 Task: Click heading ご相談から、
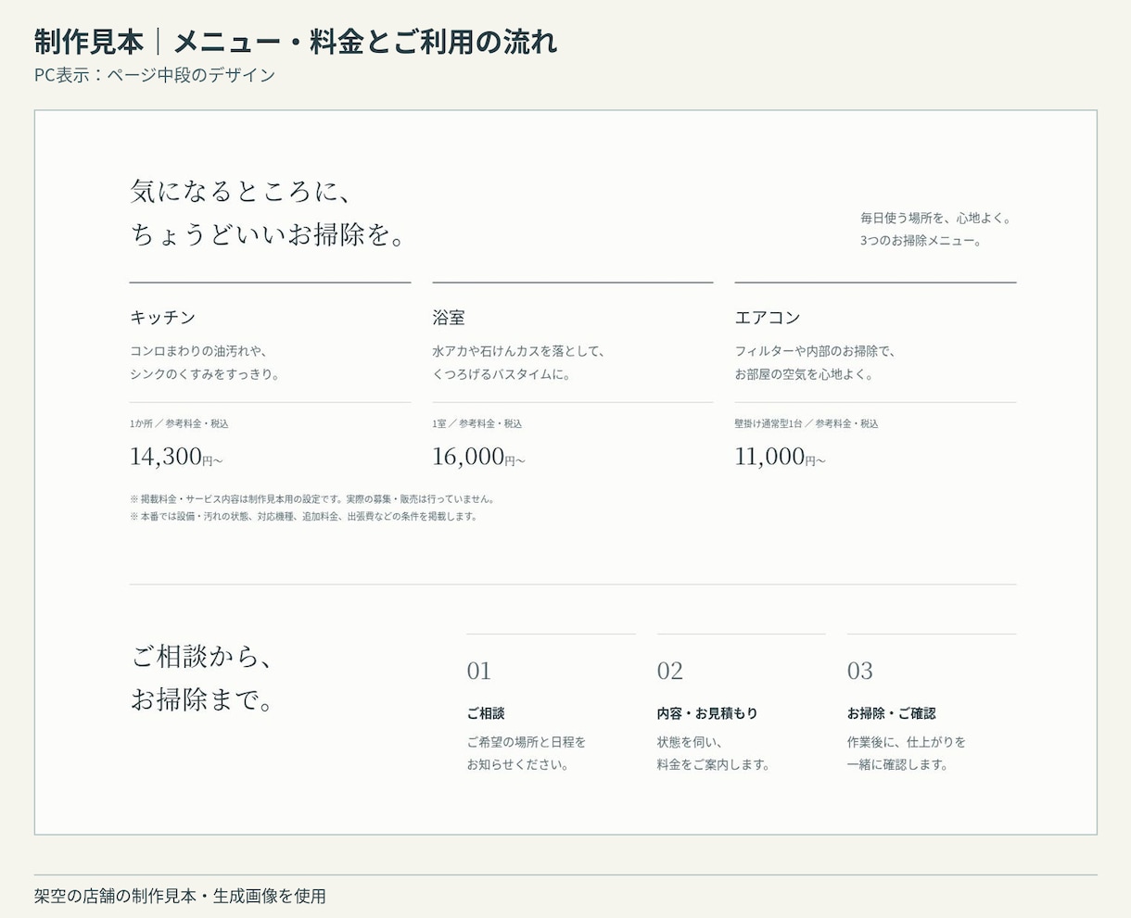coord(202,656)
